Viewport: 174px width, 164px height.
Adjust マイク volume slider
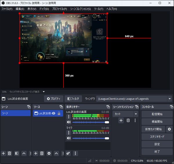click(91, 138)
